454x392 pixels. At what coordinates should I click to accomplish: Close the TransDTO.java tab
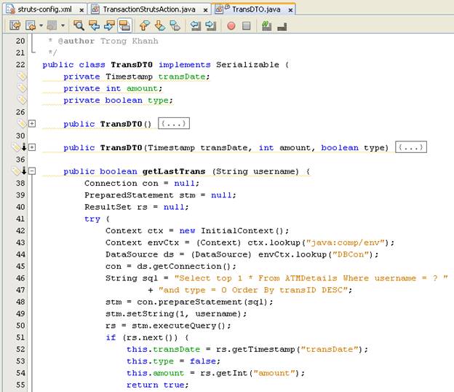[x=290, y=10]
